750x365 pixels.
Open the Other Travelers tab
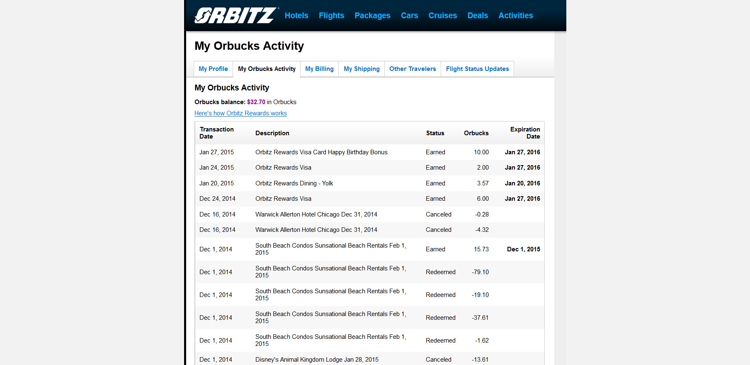[413, 69]
